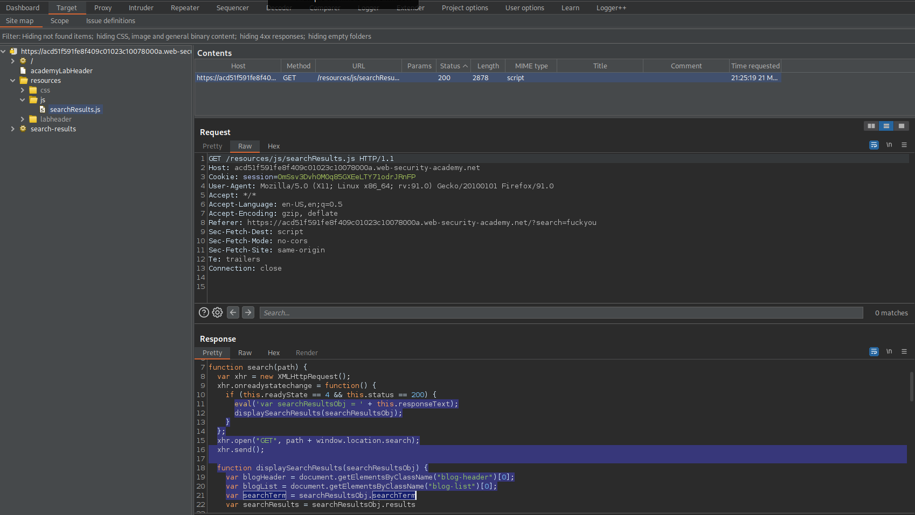Image resolution: width=915 pixels, height=515 pixels.
Task: Go to previous search match arrow
Action: pos(233,313)
